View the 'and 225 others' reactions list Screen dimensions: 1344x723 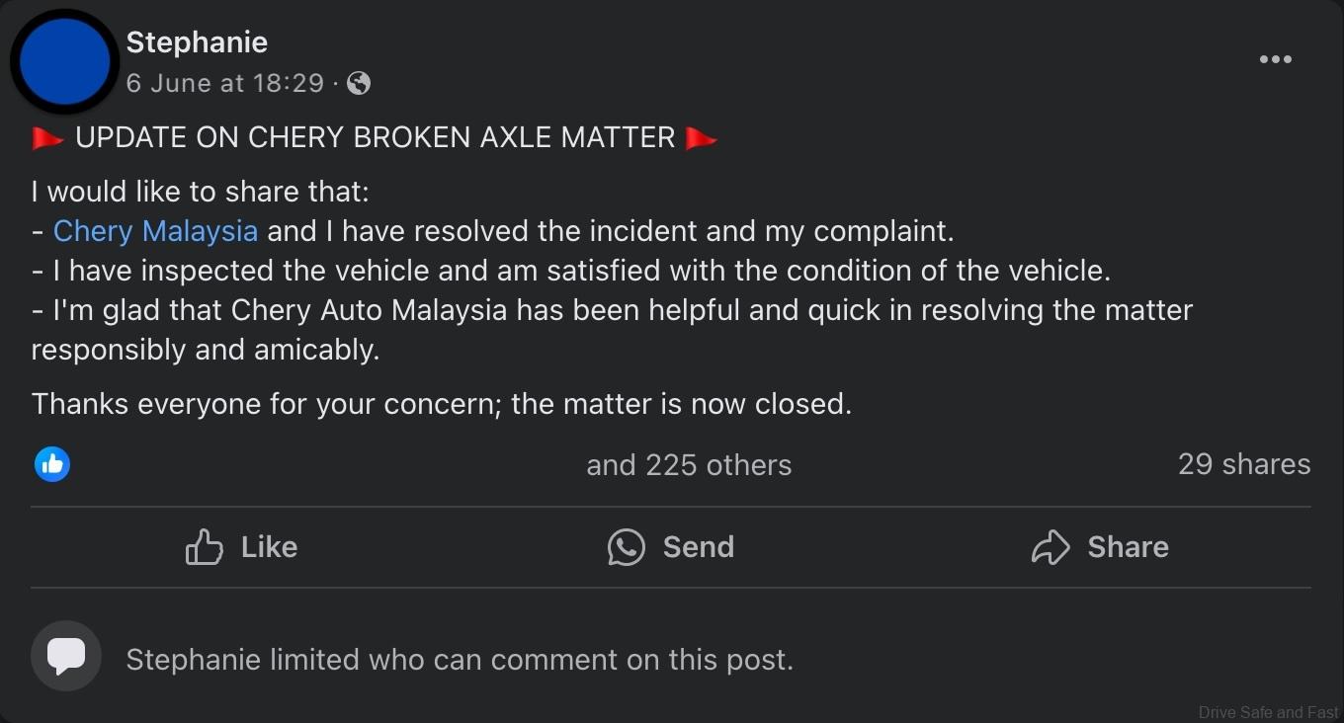pyautogui.click(x=689, y=465)
